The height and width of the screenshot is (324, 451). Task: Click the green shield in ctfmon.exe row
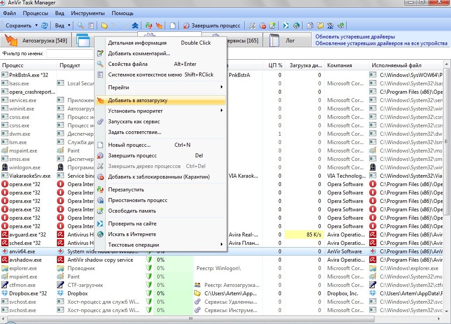point(149,285)
